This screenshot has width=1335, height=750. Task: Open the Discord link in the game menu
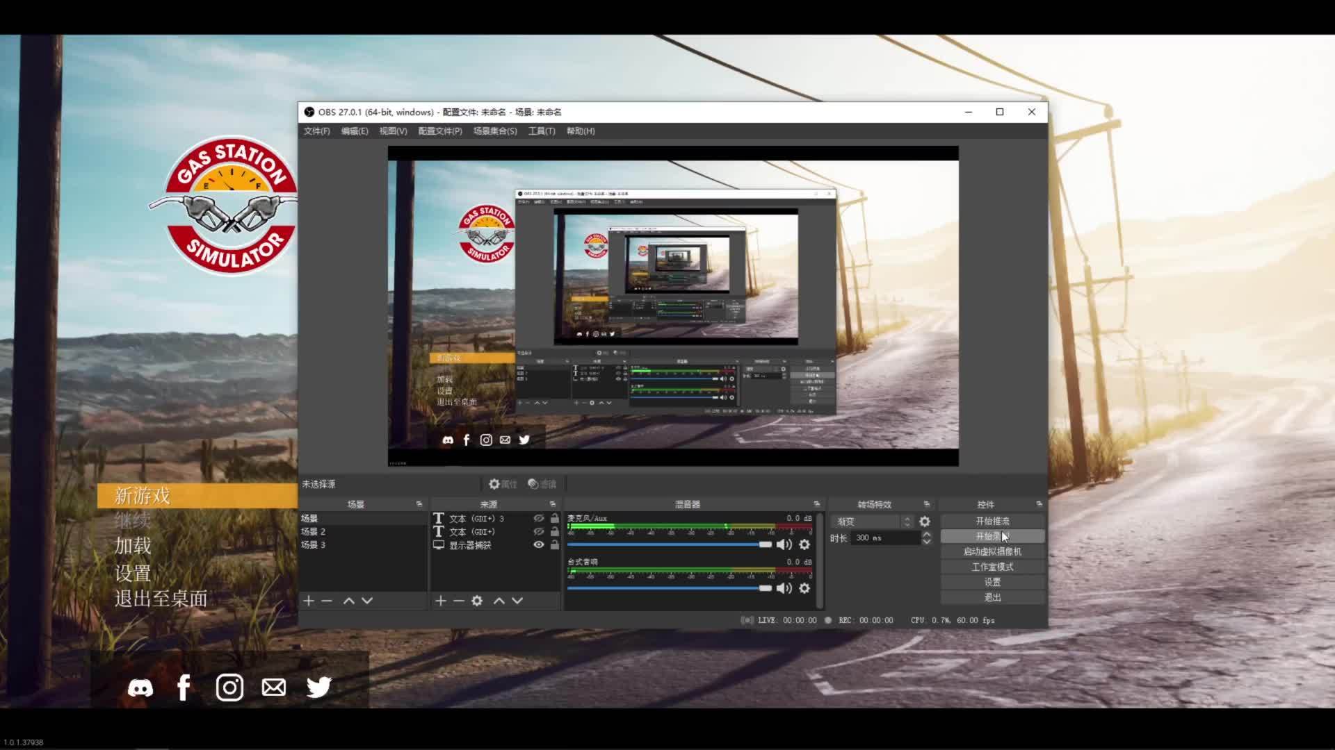coord(140,687)
